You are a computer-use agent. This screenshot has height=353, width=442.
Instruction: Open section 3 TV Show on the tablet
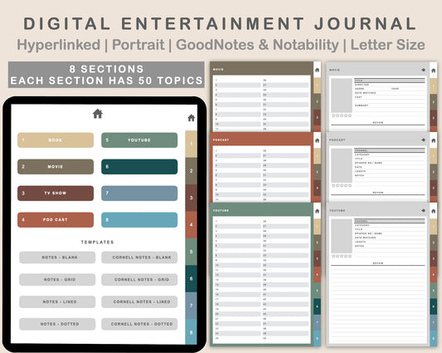56,194
